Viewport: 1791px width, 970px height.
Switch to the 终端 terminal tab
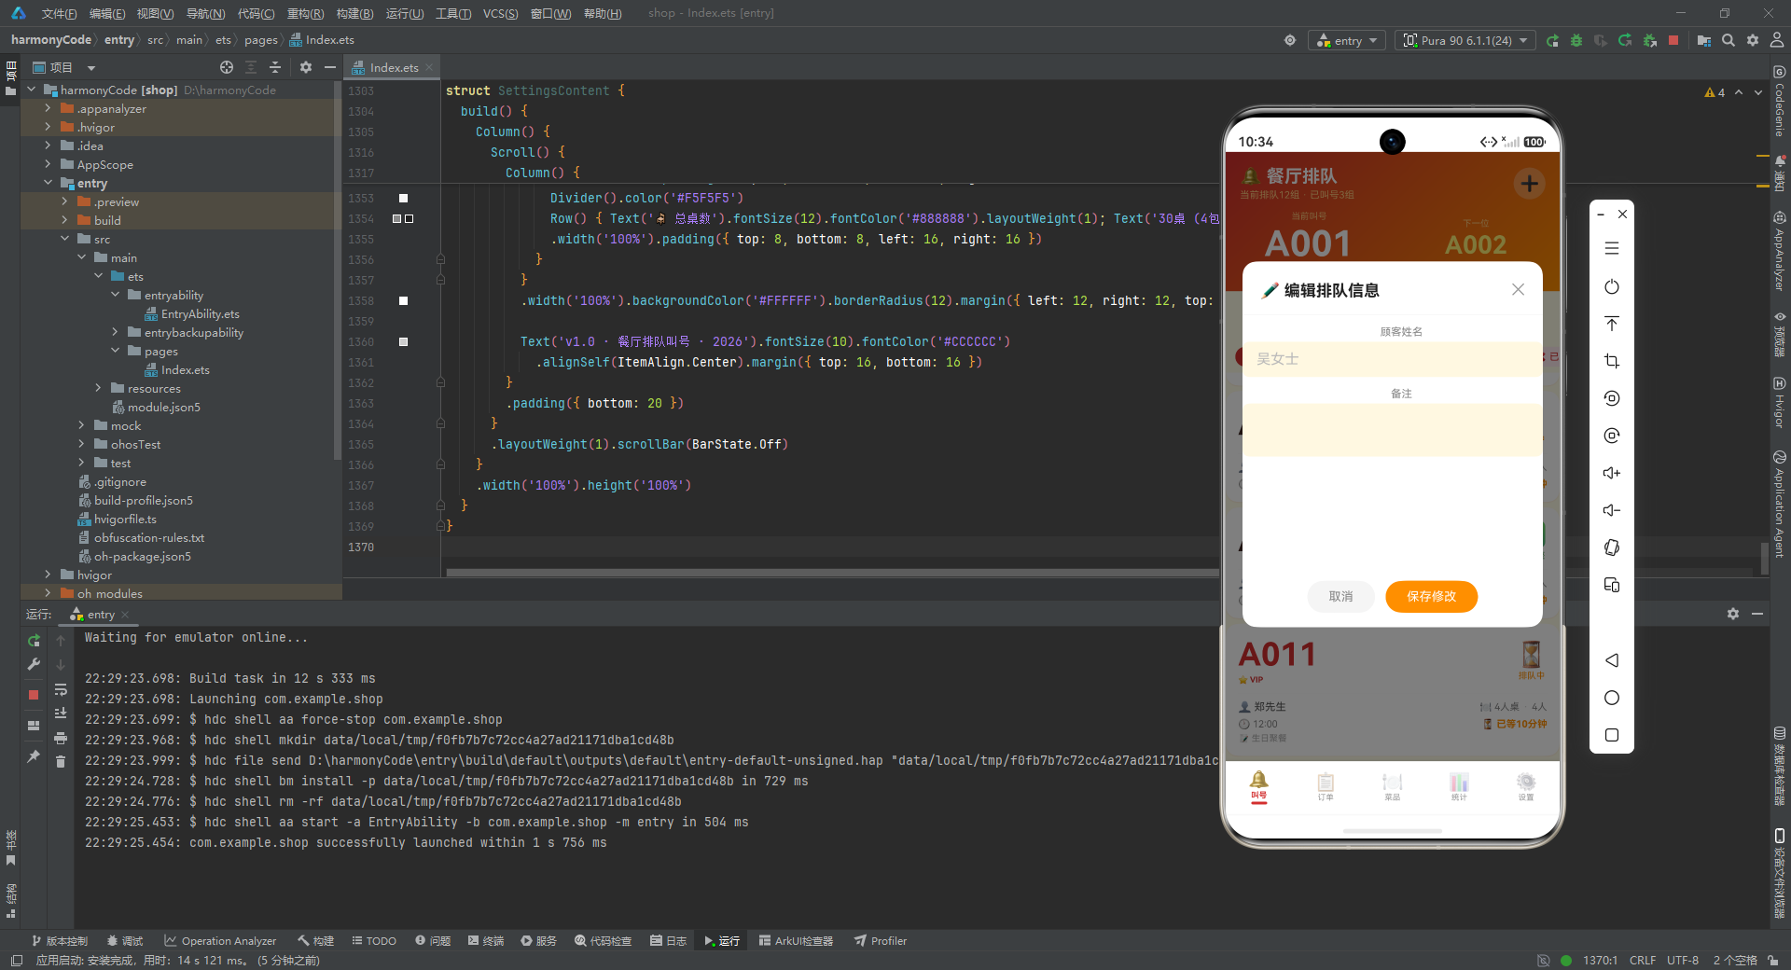pos(486,941)
